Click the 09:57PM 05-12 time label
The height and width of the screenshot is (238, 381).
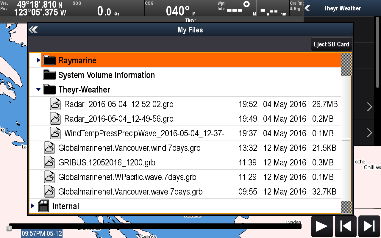pos(42,234)
